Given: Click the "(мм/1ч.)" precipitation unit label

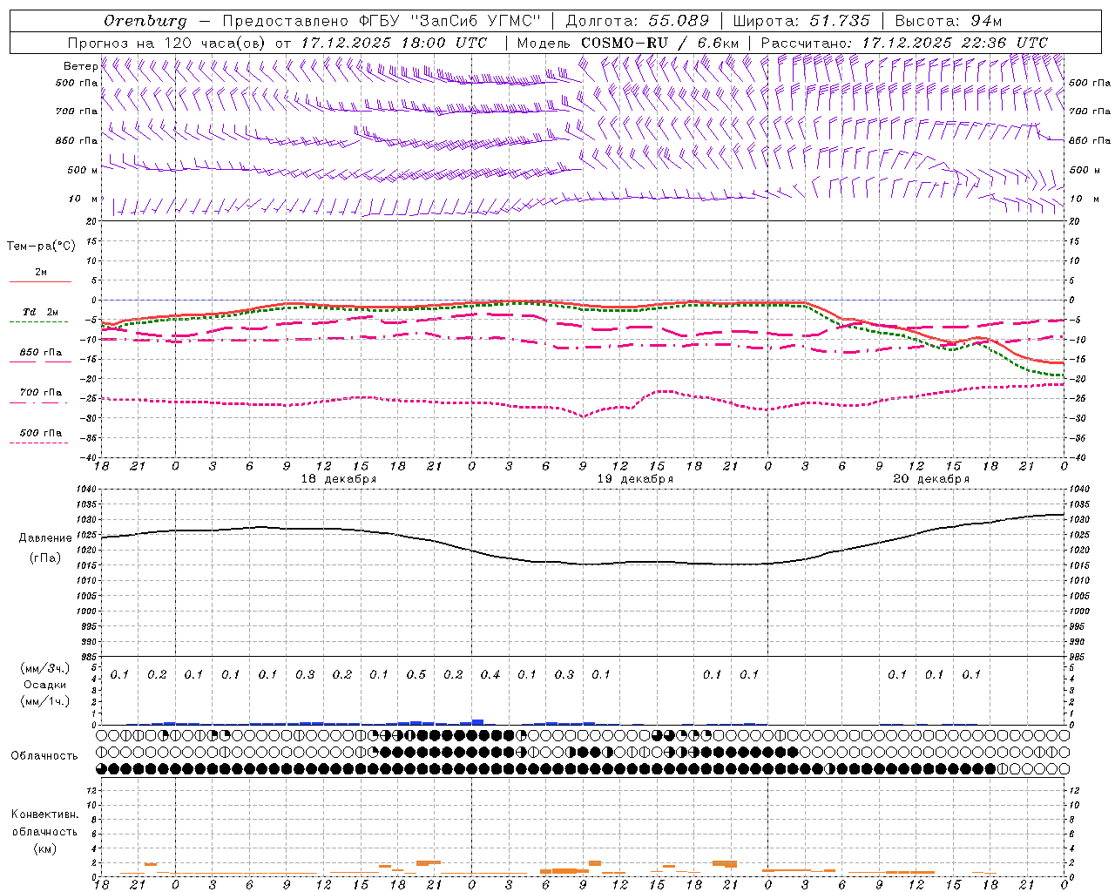Looking at the screenshot, I should click(45, 701).
